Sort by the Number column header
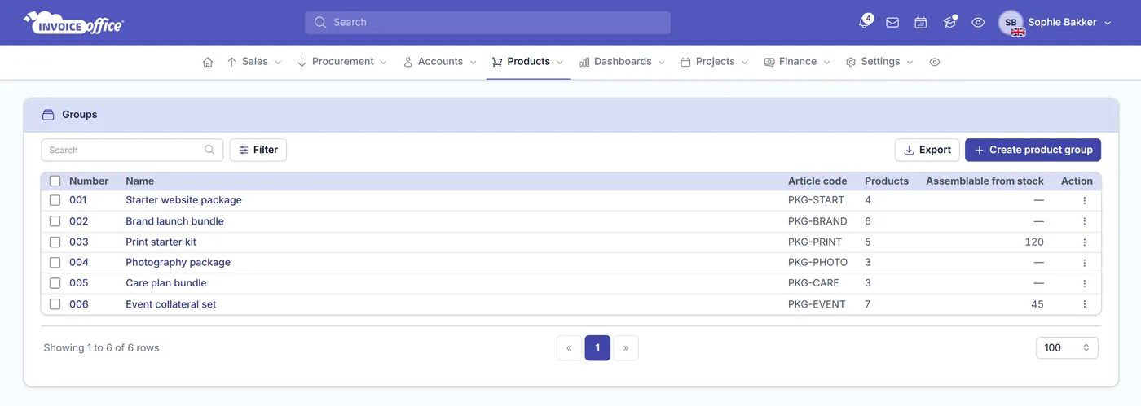Image resolution: width=1141 pixels, height=406 pixels. 89,181
